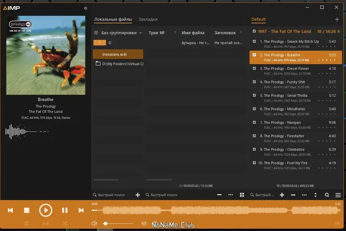Minimize the AIMP window

(308, 7)
